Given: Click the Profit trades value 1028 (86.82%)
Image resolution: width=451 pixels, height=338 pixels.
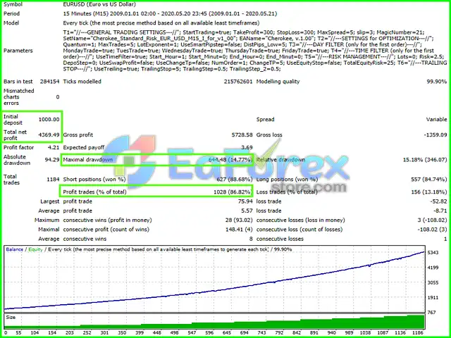Looking at the screenshot, I should pyautogui.click(x=233, y=192).
